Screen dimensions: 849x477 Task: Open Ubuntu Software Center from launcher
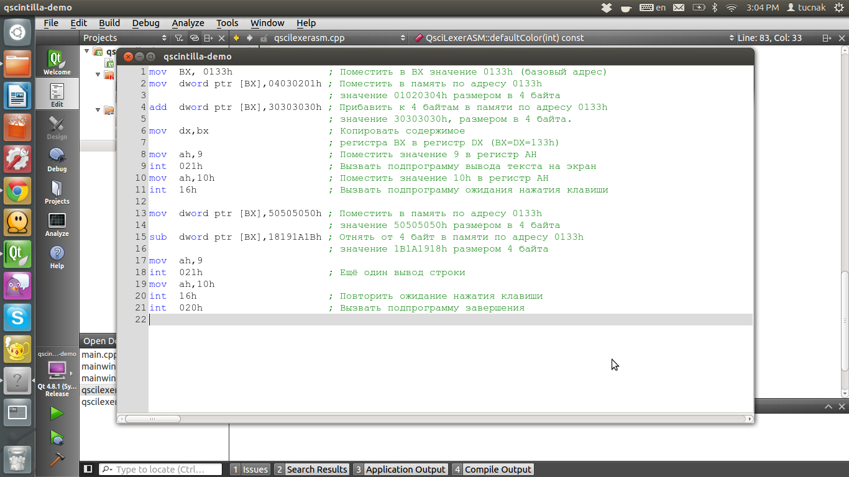(17, 127)
